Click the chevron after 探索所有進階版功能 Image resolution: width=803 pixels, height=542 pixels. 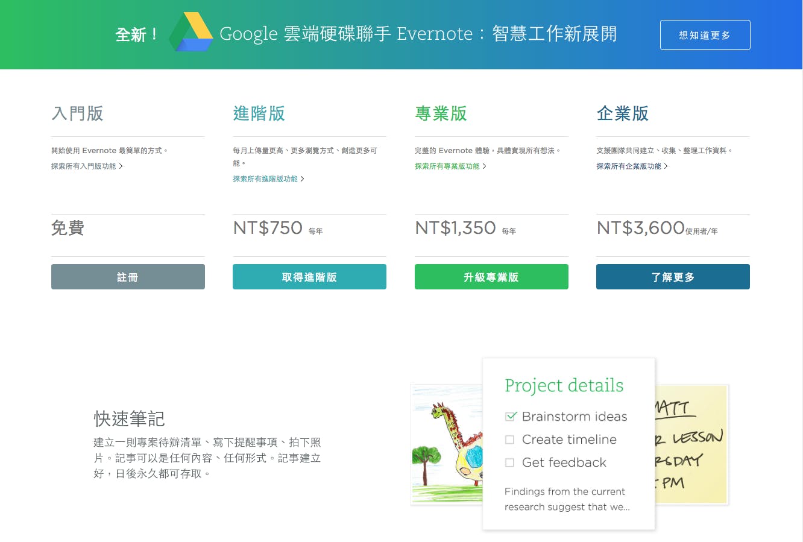pyautogui.click(x=303, y=179)
